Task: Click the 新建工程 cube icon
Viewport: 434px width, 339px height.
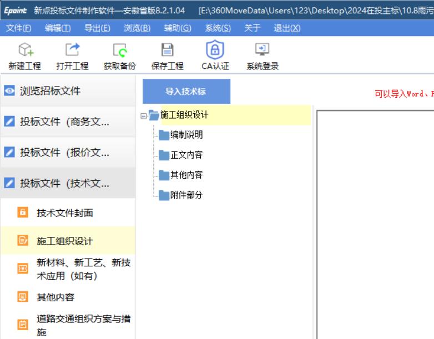Action: 26,49
